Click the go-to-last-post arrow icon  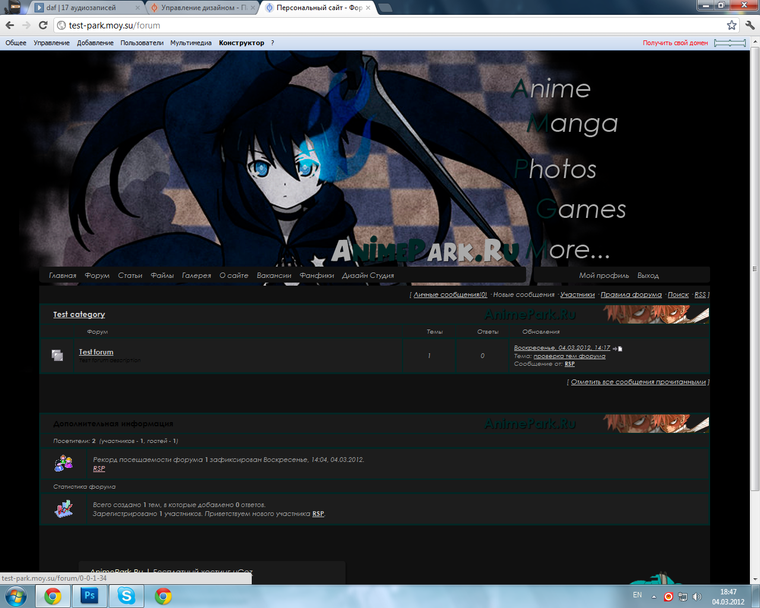(x=617, y=349)
